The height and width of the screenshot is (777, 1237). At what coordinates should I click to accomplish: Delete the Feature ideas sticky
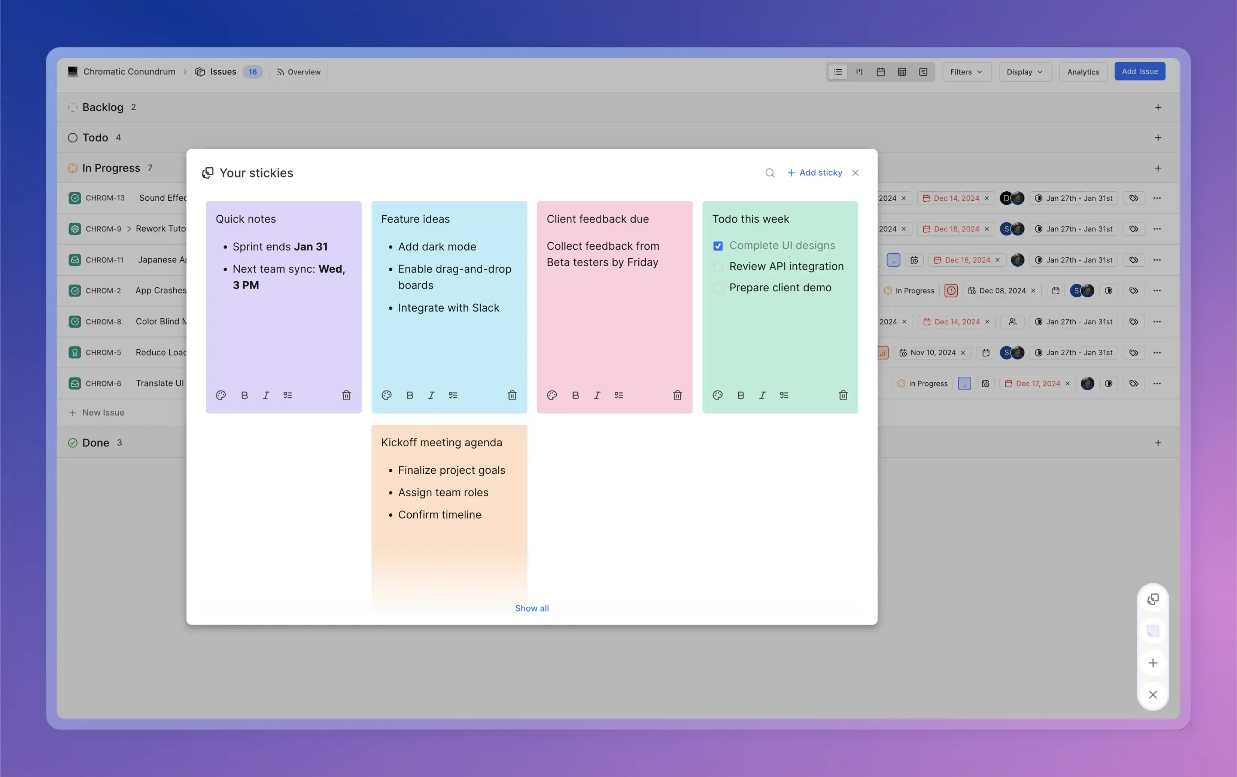point(512,395)
